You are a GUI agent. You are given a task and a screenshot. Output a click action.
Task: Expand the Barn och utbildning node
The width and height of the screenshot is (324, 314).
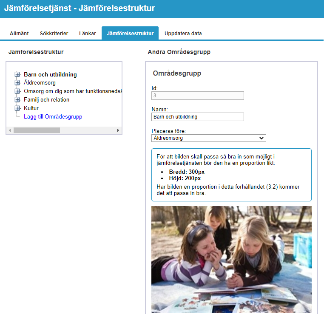[17, 74]
